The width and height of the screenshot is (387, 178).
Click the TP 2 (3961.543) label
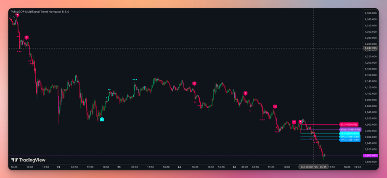click(350, 137)
